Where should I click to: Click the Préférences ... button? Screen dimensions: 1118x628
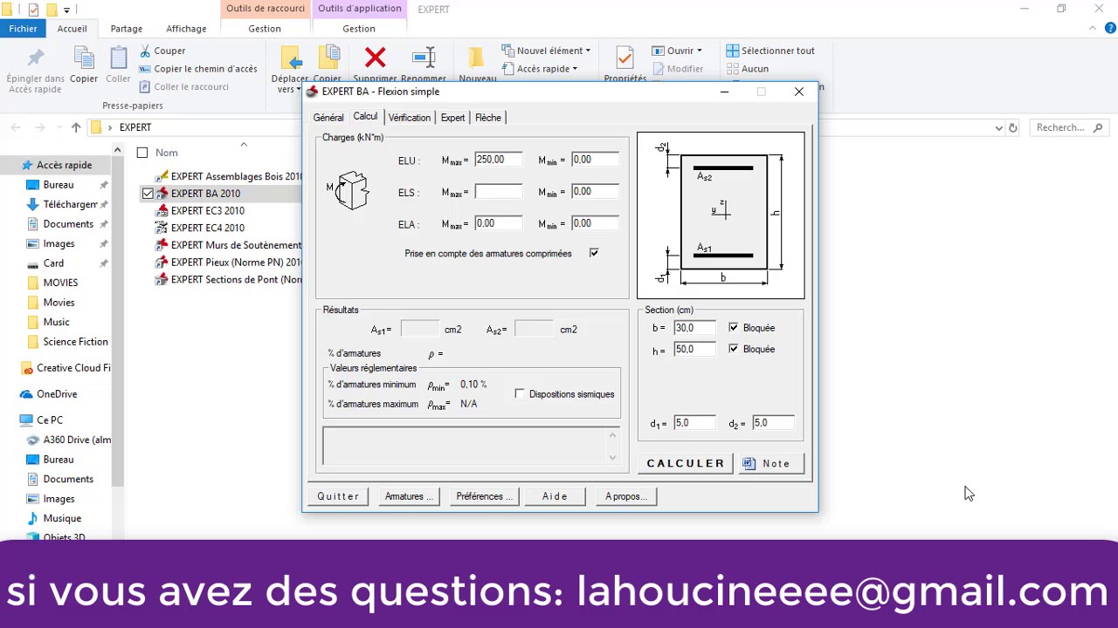[x=485, y=496]
